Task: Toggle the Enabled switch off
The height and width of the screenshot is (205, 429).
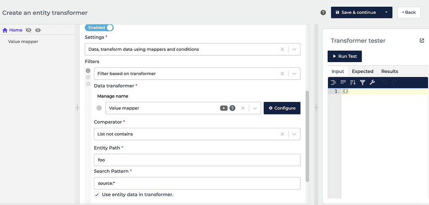Action: [99, 28]
